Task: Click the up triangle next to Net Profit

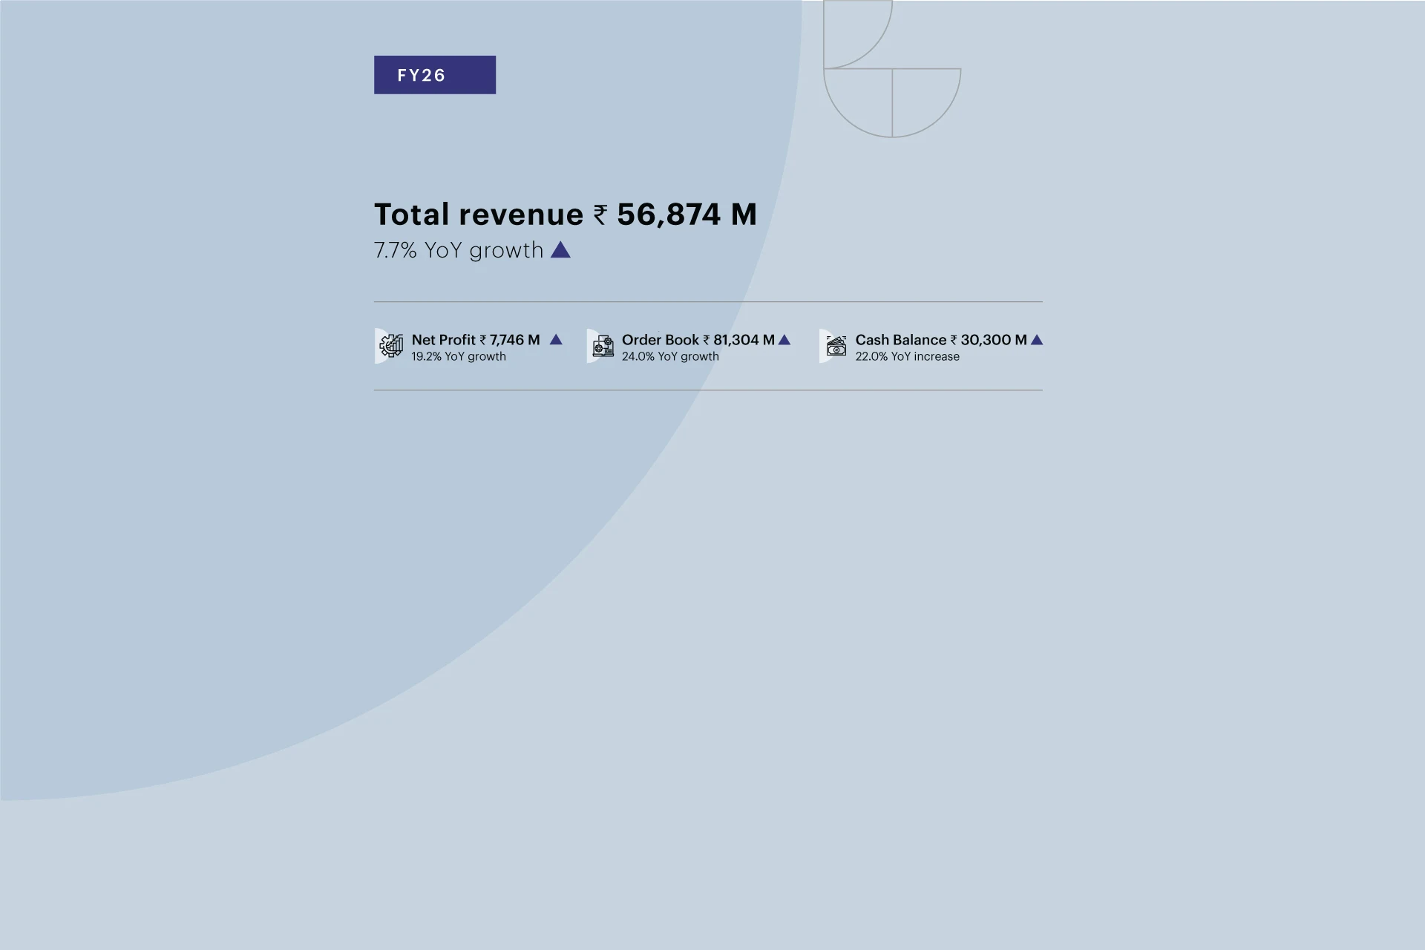Action: click(x=556, y=340)
